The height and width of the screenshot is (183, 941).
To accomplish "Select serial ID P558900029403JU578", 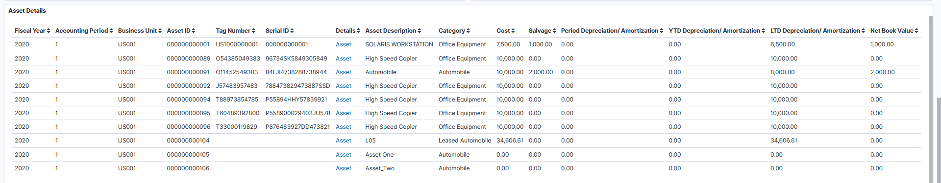I will pos(298,113).
